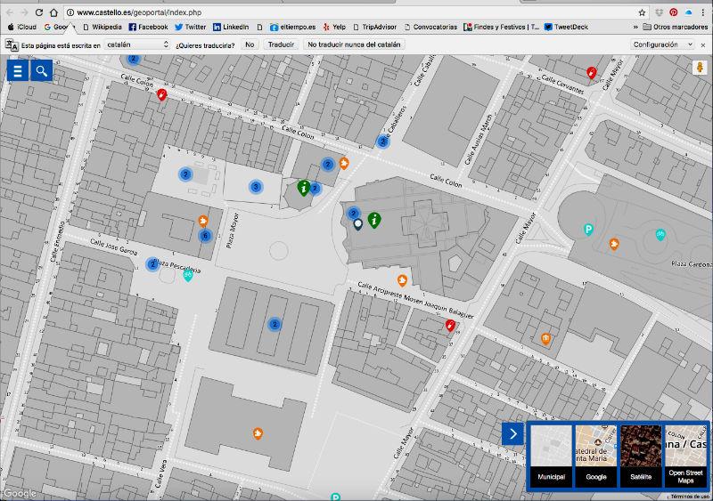
Task: Expand the Configuración dropdown in translate bar
Action: [660, 44]
